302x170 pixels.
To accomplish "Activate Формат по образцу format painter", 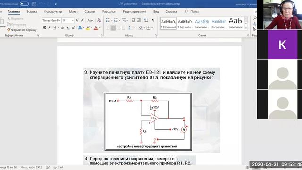I will [x=22, y=30].
